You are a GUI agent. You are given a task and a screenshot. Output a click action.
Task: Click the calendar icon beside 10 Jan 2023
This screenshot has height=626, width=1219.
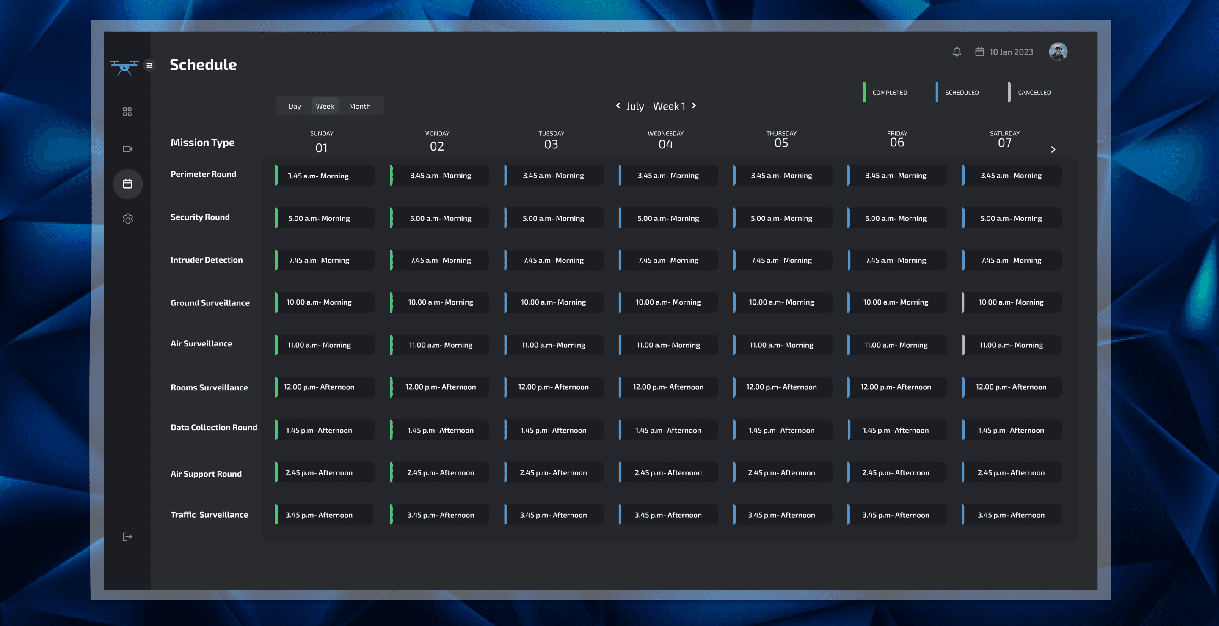click(979, 52)
